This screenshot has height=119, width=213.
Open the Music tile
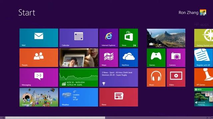[156, 77]
